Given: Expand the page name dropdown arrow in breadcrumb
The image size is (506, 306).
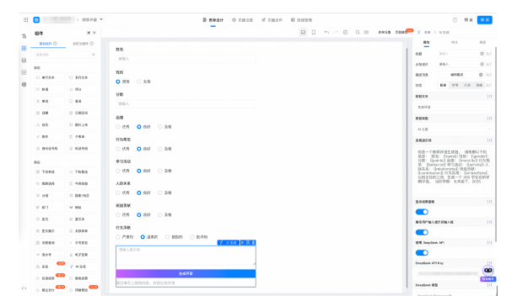Looking at the screenshot, I should click(x=101, y=19).
